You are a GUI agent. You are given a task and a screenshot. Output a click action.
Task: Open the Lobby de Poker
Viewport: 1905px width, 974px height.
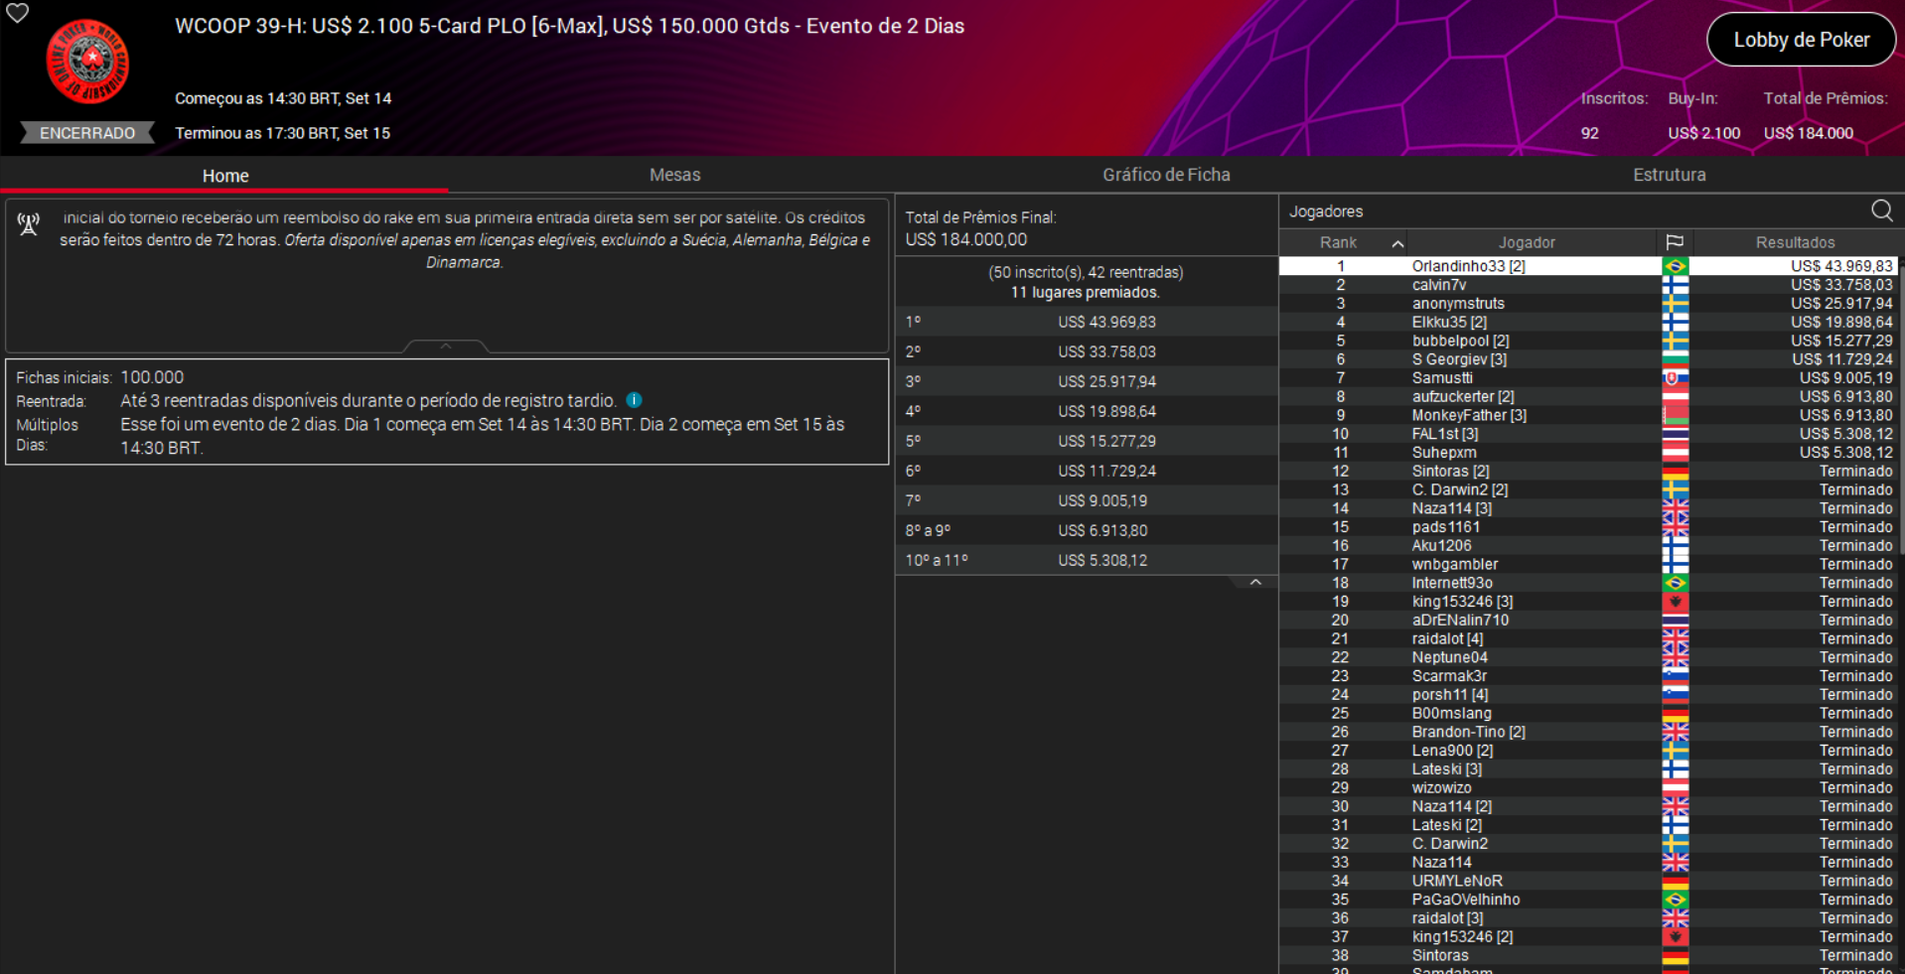1801,40
